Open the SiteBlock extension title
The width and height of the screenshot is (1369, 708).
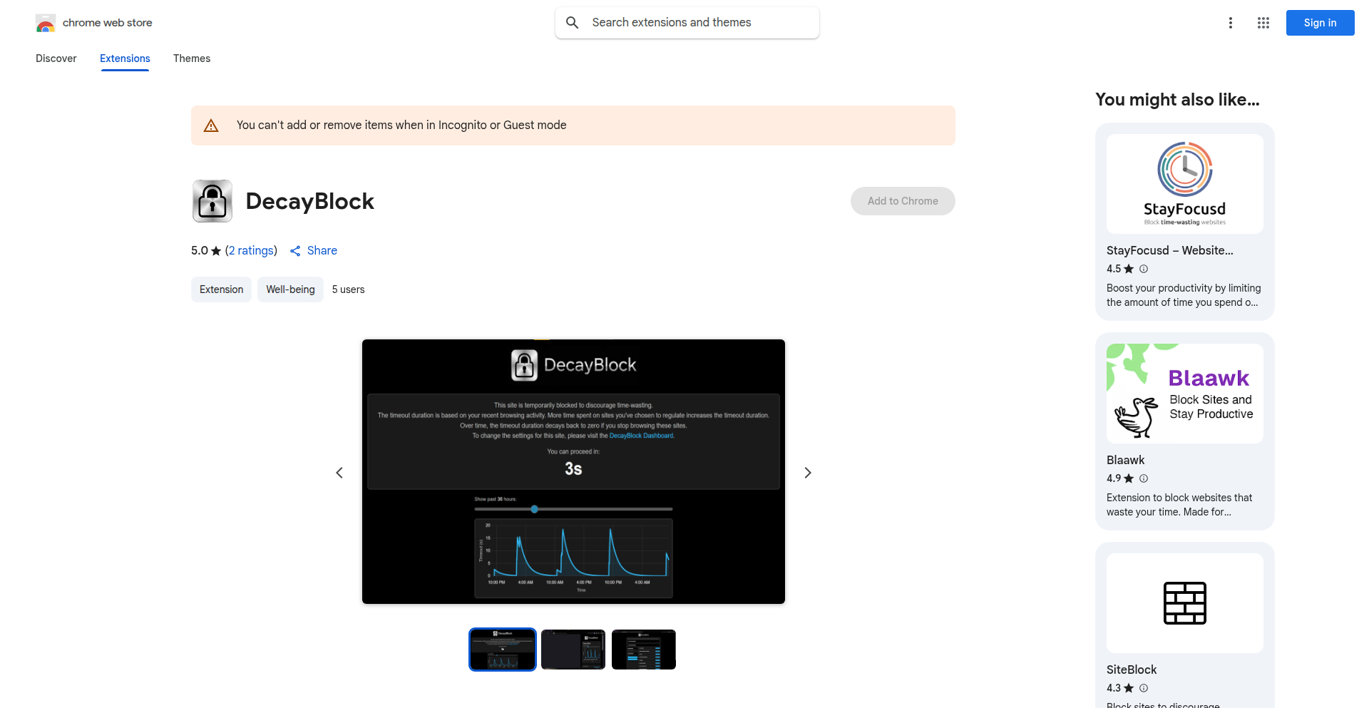click(1132, 670)
